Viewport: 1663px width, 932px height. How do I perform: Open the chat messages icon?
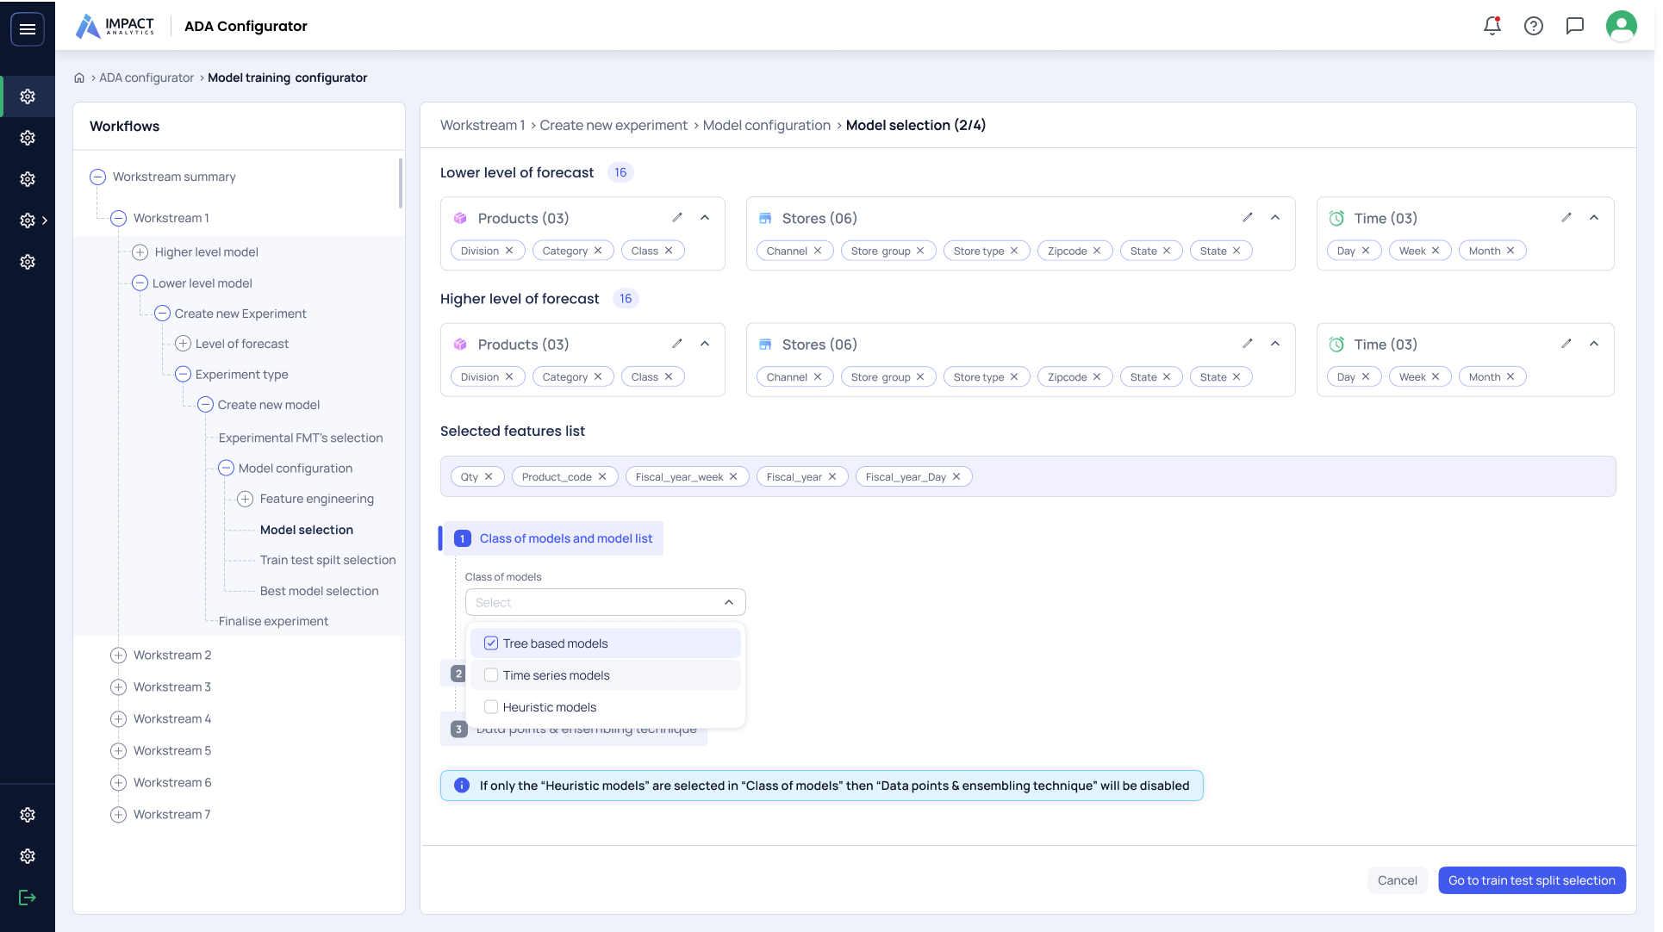tap(1575, 26)
